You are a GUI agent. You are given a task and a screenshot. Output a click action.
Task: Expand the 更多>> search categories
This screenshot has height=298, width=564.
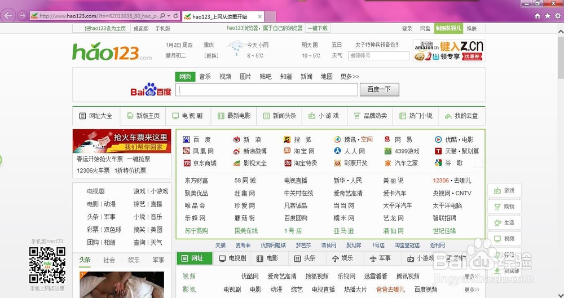coord(350,77)
